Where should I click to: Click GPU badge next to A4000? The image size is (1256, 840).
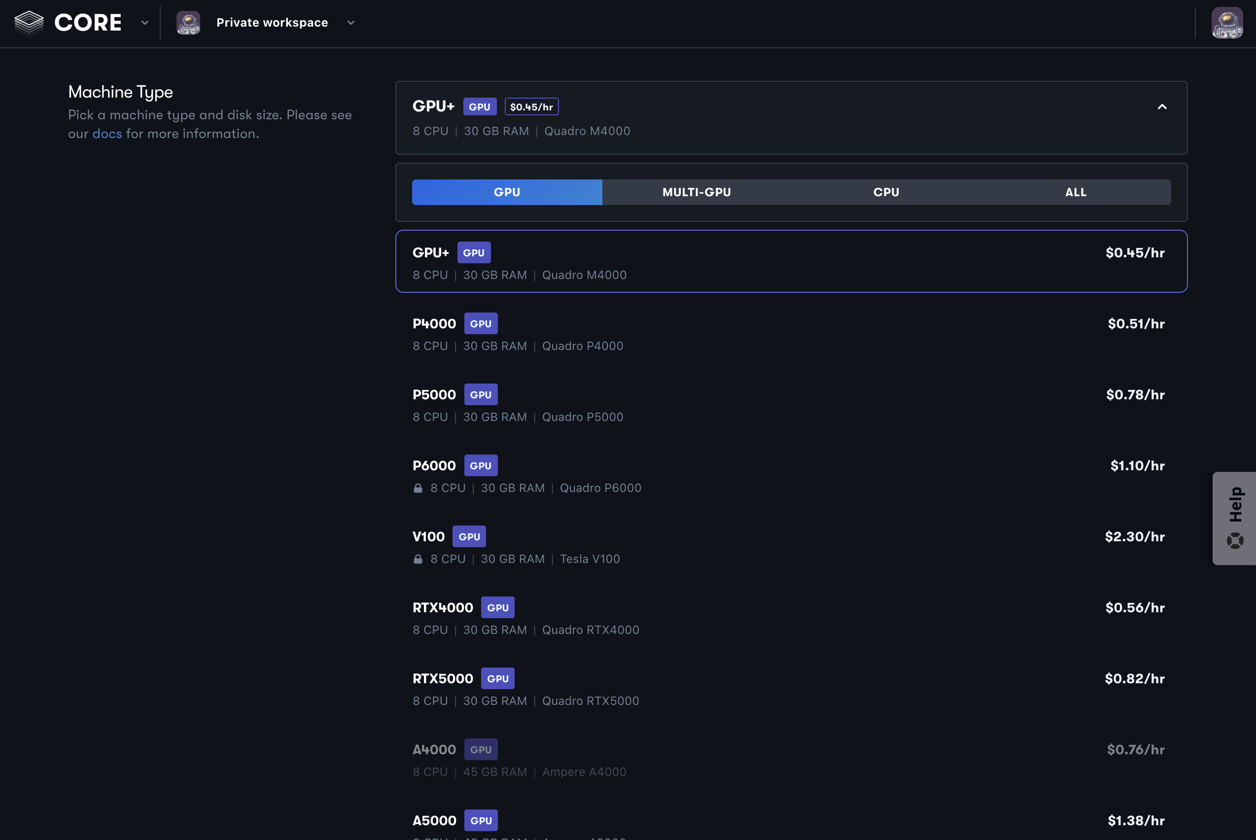click(x=481, y=749)
